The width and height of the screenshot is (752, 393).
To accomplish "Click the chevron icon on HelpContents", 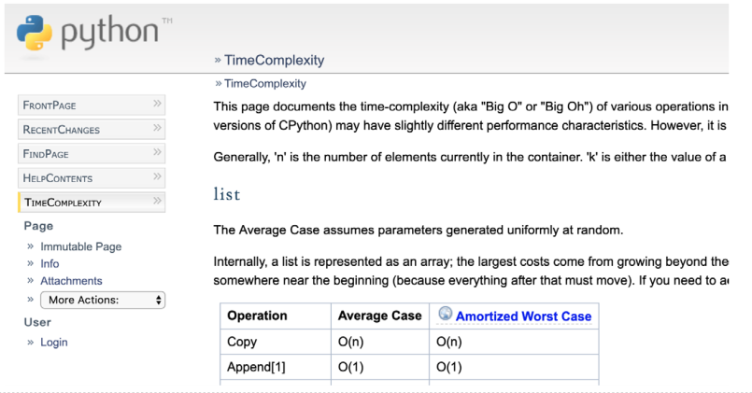I will (x=157, y=176).
